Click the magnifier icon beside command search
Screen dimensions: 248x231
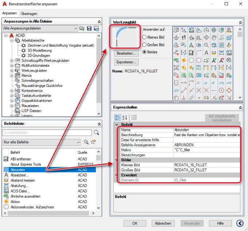click(x=96, y=132)
